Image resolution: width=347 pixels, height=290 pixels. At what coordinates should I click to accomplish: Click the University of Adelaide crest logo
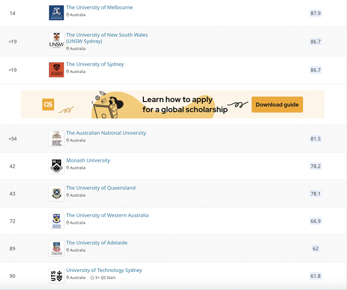click(56, 248)
